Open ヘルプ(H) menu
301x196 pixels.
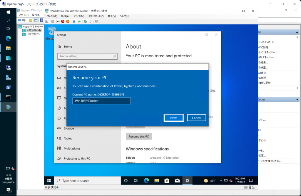(125, 16)
